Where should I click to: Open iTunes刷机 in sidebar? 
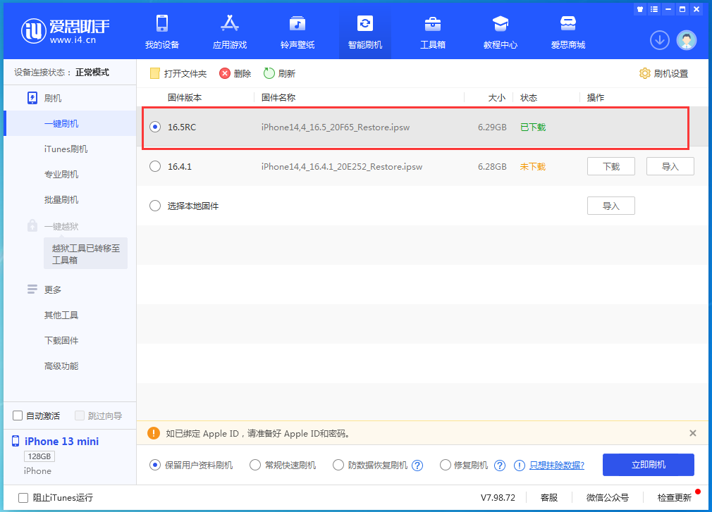[66, 149]
